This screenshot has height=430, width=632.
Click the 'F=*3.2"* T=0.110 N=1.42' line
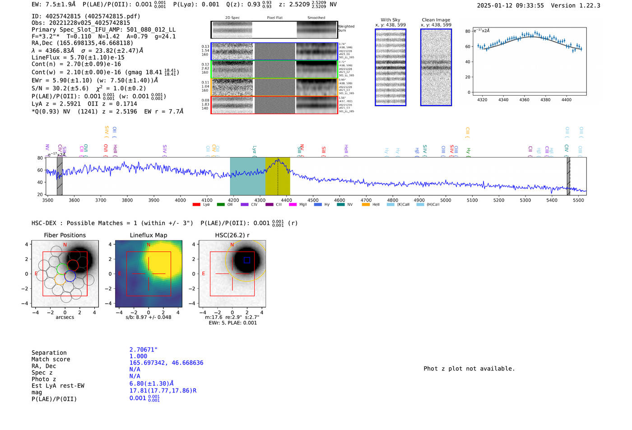[76, 37]
